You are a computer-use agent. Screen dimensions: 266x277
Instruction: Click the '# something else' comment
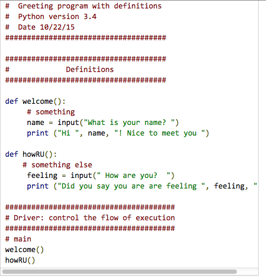(x=58, y=165)
